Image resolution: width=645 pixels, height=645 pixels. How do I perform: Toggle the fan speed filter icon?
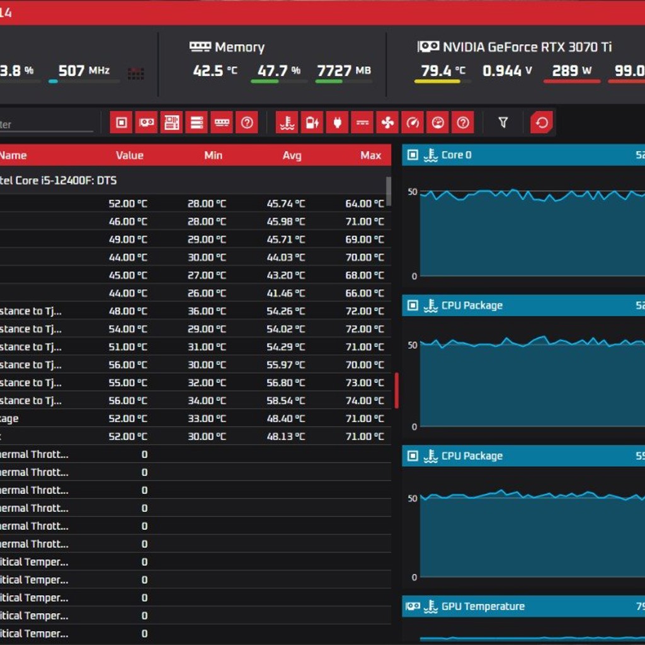pos(387,122)
